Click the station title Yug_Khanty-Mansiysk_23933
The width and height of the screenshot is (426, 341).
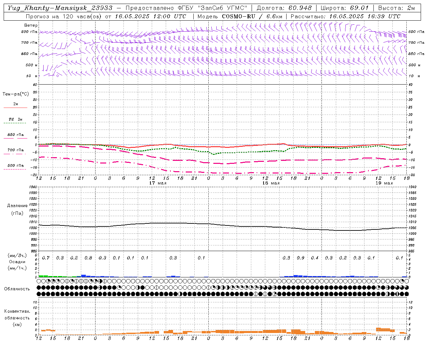pos(60,8)
